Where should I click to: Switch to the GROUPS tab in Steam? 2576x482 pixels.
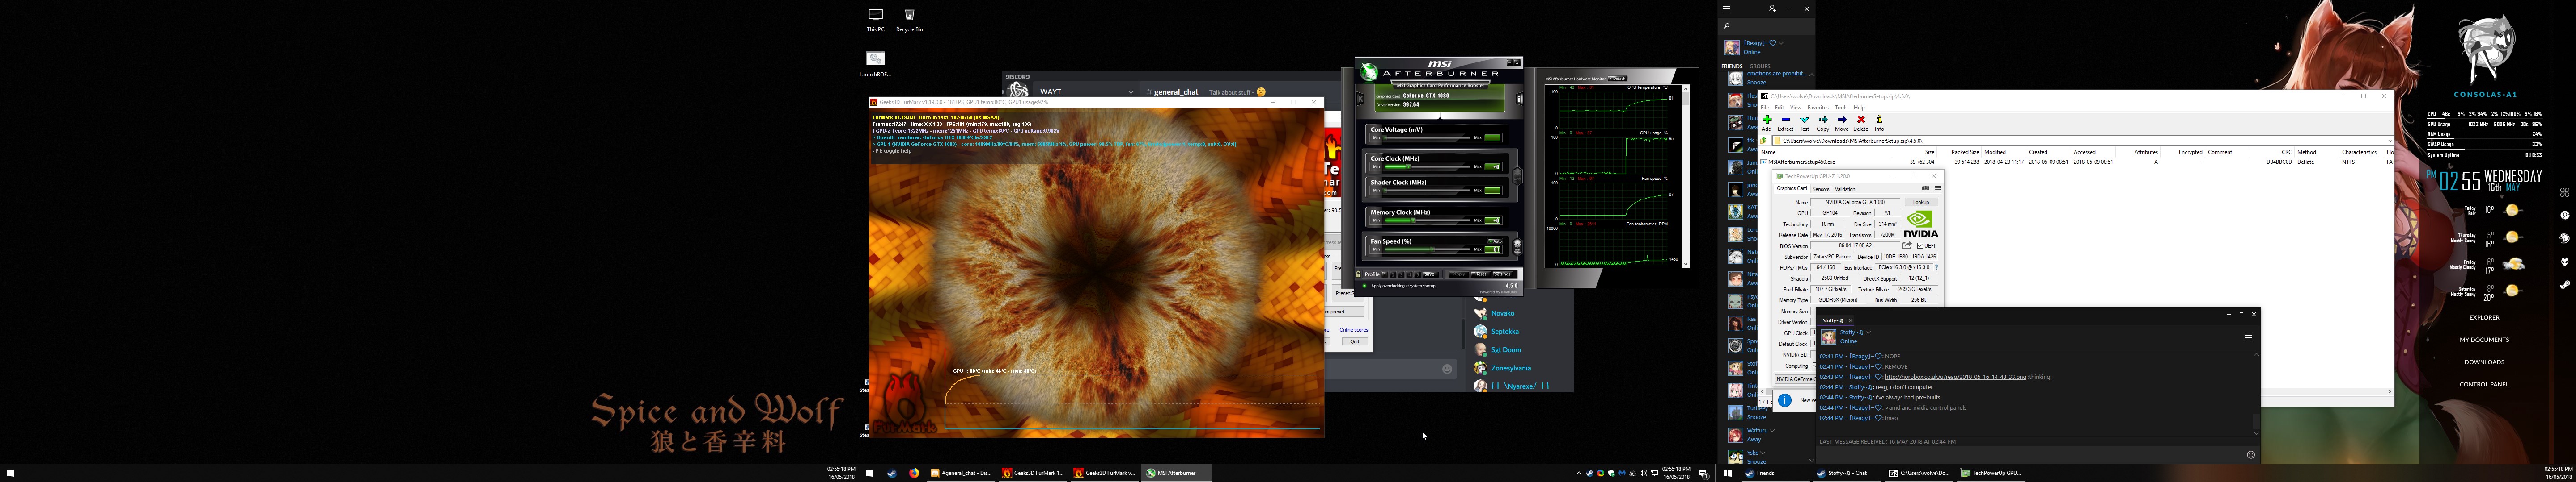coord(1760,66)
